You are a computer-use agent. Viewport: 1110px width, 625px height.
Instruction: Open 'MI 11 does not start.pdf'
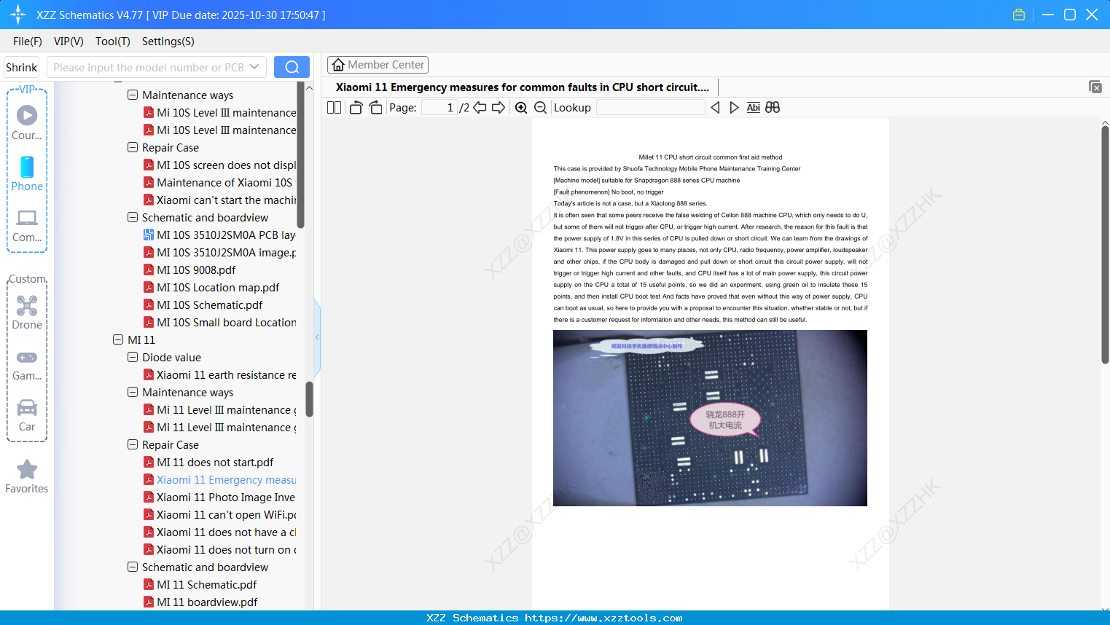(x=208, y=463)
